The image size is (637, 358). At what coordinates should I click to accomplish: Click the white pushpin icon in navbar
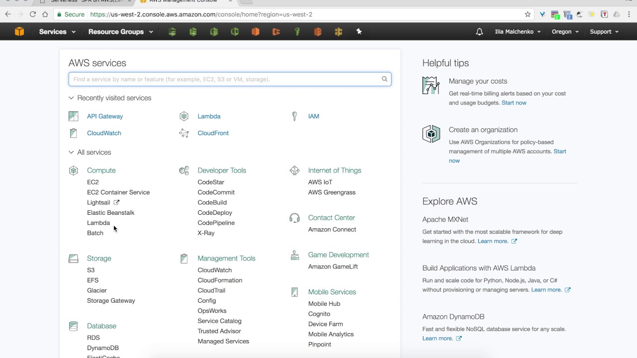click(x=359, y=31)
